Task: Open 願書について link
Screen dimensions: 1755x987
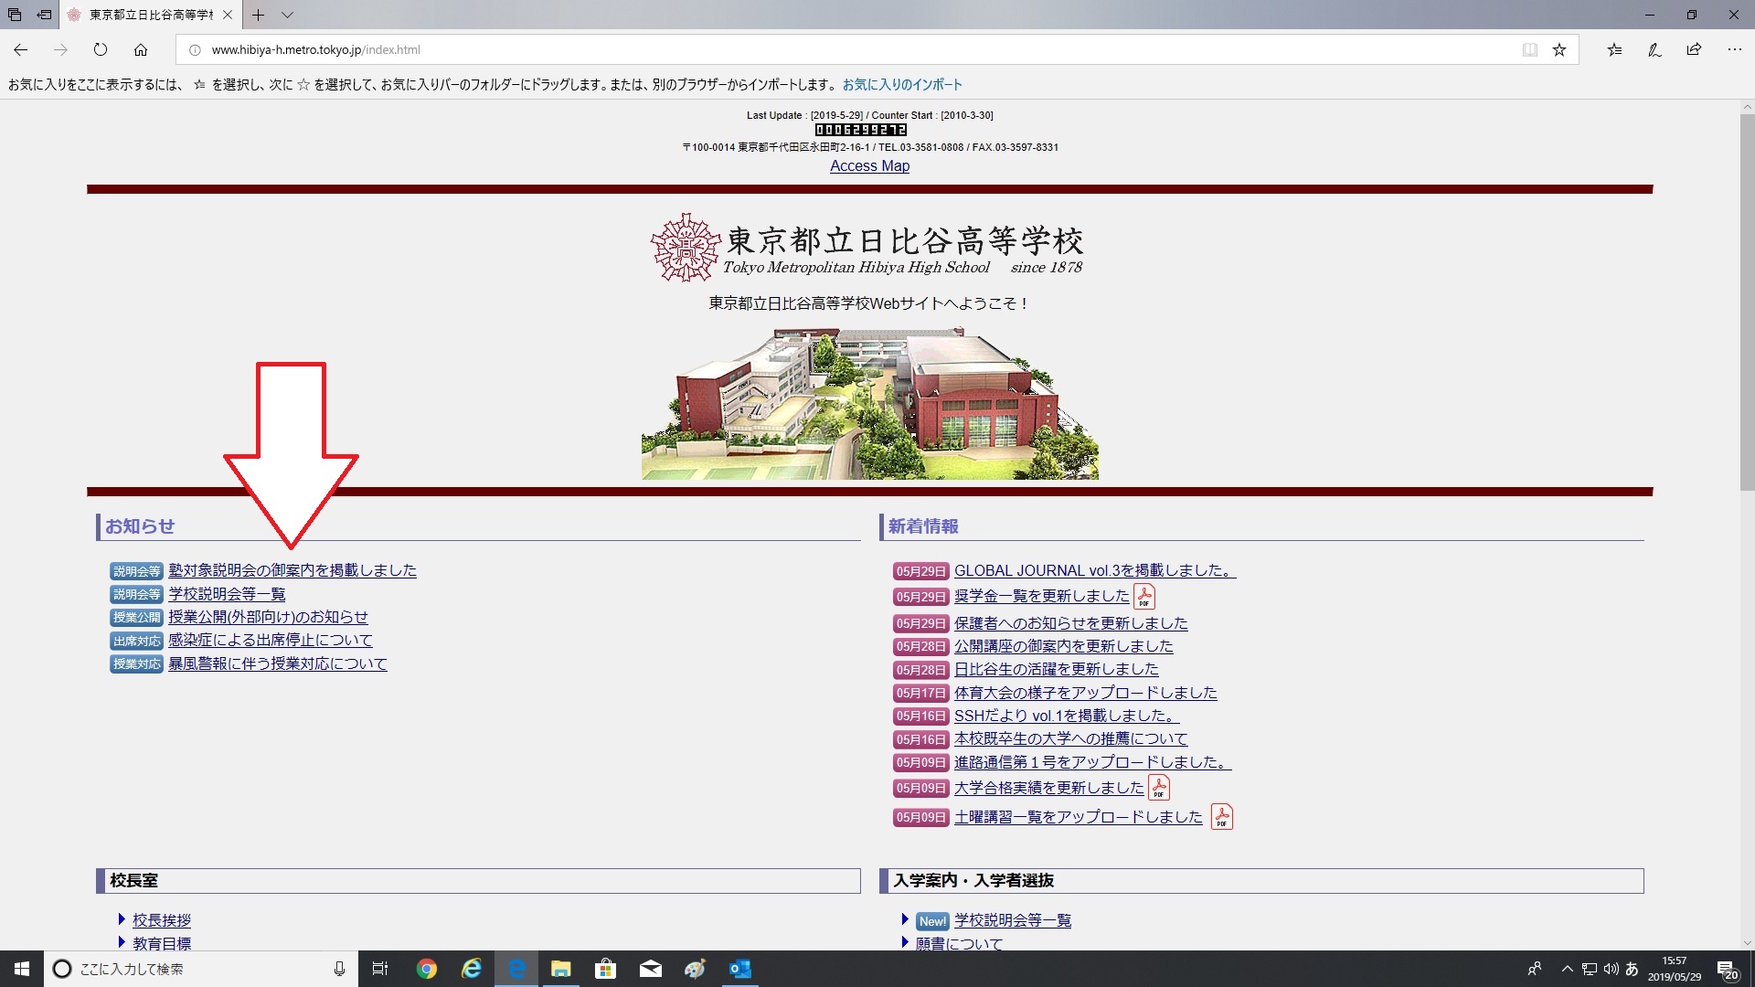Action: click(x=959, y=943)
